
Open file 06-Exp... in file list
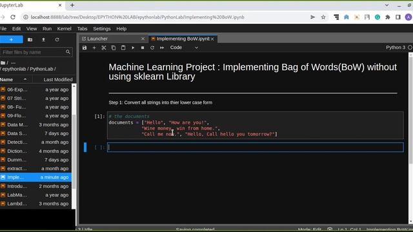click(x=36, y=90)
